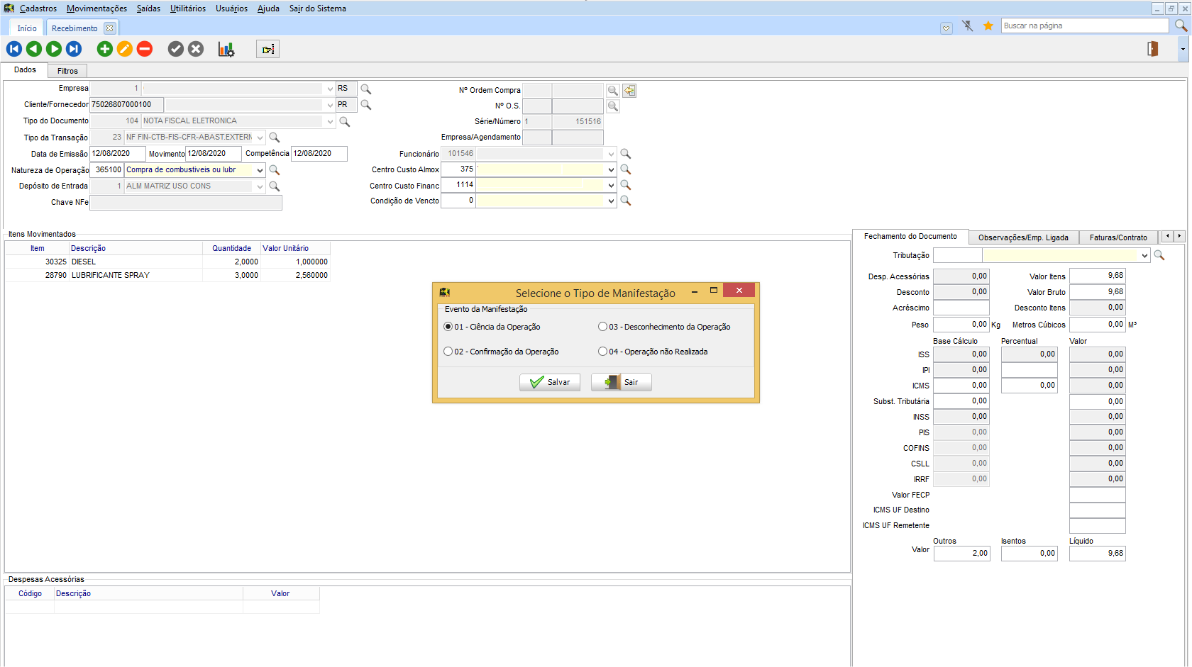The height and width of the screenshot is (667, 1192).
Task: Click the chart report toolbar icon
Action: [226, 49]
